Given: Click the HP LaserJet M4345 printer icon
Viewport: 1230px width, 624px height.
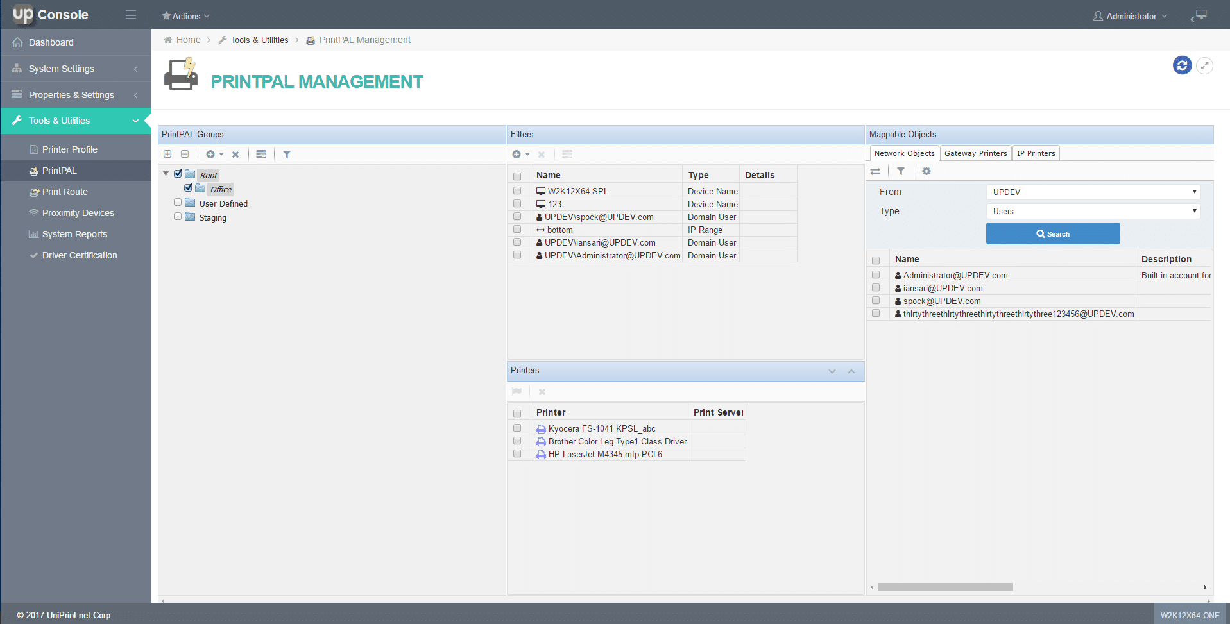Looking at the screenshot, I should coord(541,455).
